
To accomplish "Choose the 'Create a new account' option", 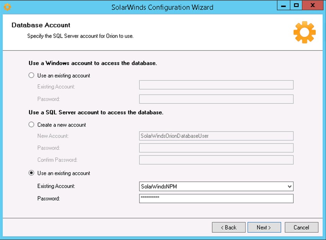I will [x=32, y=125].
